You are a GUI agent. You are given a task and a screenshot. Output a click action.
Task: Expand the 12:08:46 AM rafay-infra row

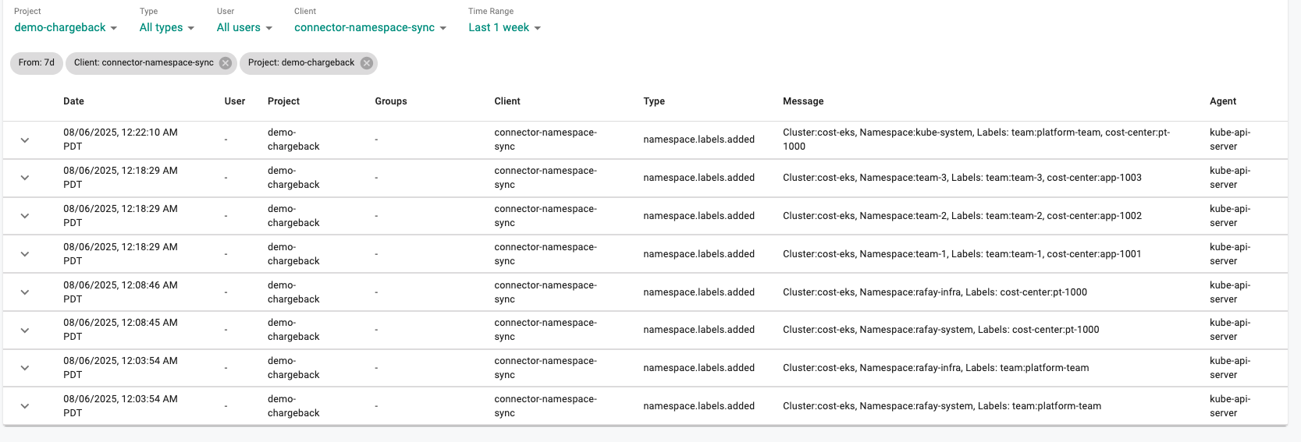(x=25, y=292)
